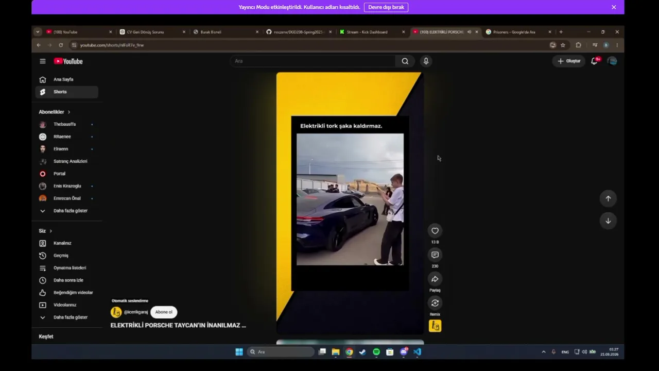
Task: Share the Short using the Paylaş arrow
Action: tap(435, 279)
